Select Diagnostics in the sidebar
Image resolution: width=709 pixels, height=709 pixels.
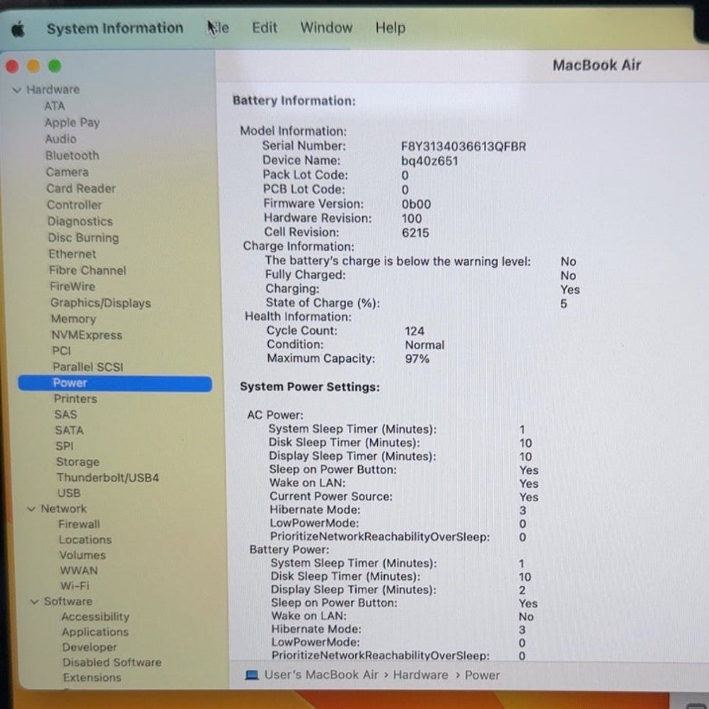(x=80, y=221)
